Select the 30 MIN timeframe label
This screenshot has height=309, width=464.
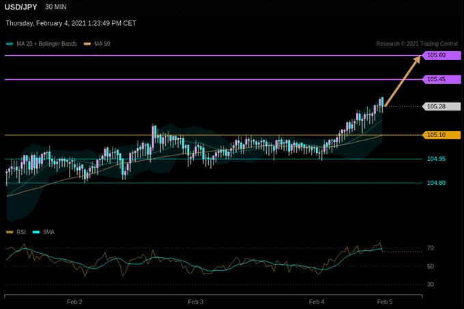pos(56,7)
